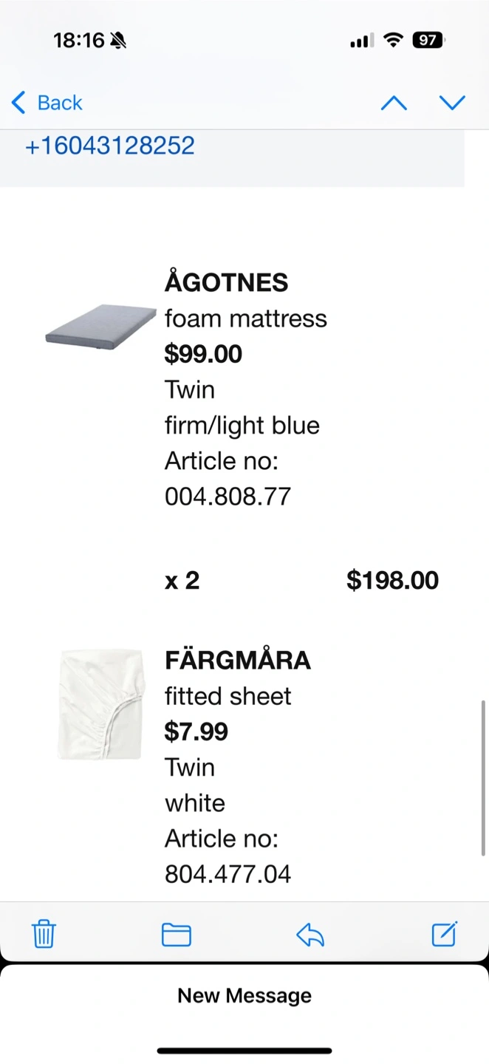Viewport: 489px width, 1064px height.
Task: Go to previous message with up arrow
Action: pyautogui.click(x=394, y=103)
